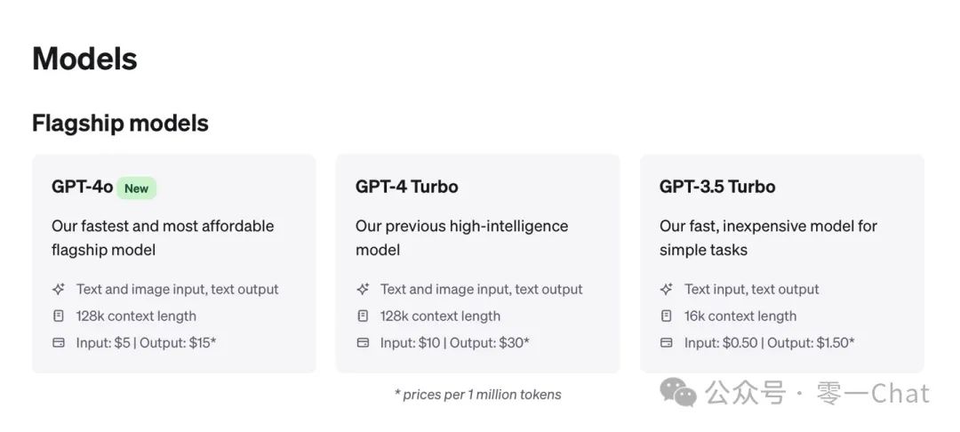Click the sparkle icon in GPT-4o card
The width and height of the screenshot is (960, 432).
coord(59,289)
